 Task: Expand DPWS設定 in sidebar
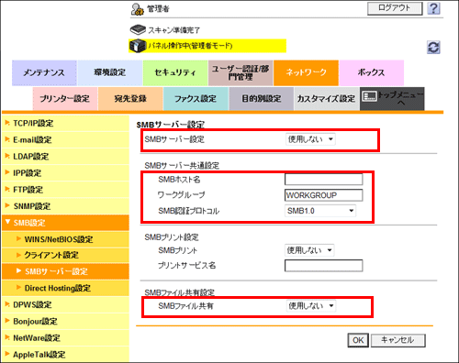click(65, 304)
